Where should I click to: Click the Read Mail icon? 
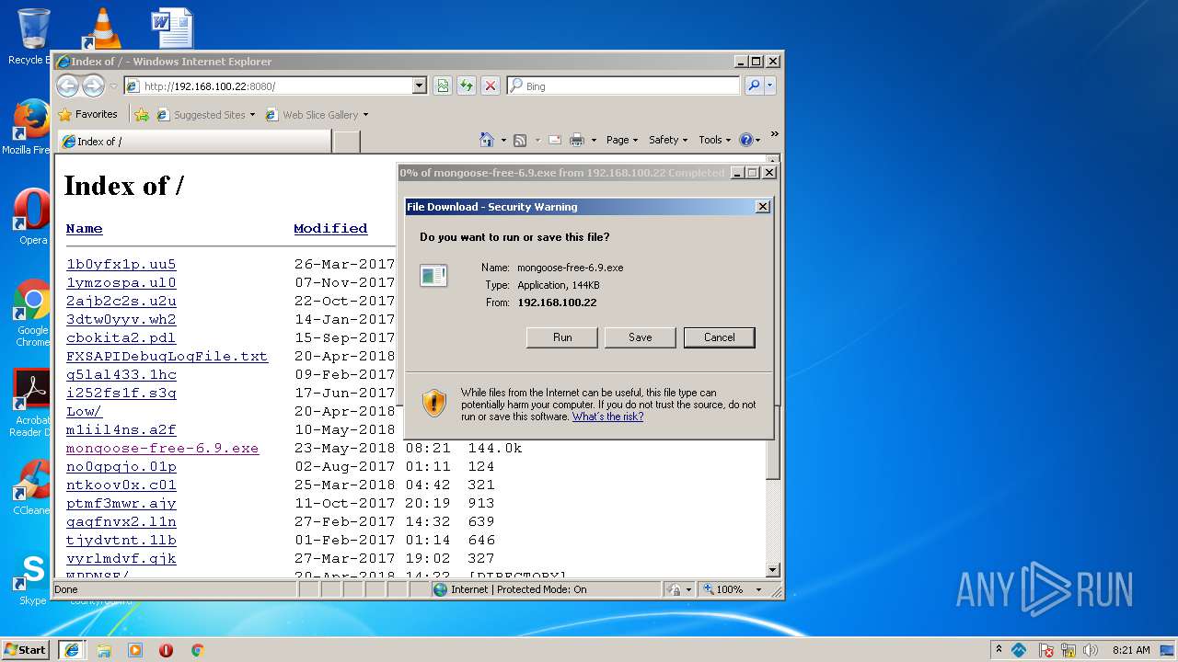click(555, 140)
